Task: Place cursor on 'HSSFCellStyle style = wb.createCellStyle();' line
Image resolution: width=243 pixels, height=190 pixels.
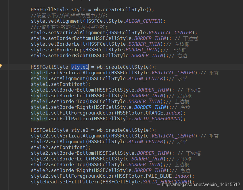Action: (92, 9)
